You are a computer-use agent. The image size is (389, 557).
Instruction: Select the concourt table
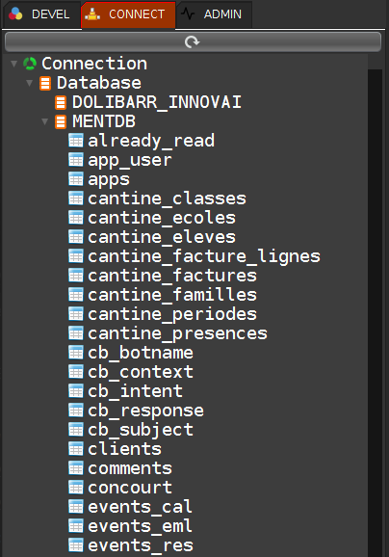130,488
